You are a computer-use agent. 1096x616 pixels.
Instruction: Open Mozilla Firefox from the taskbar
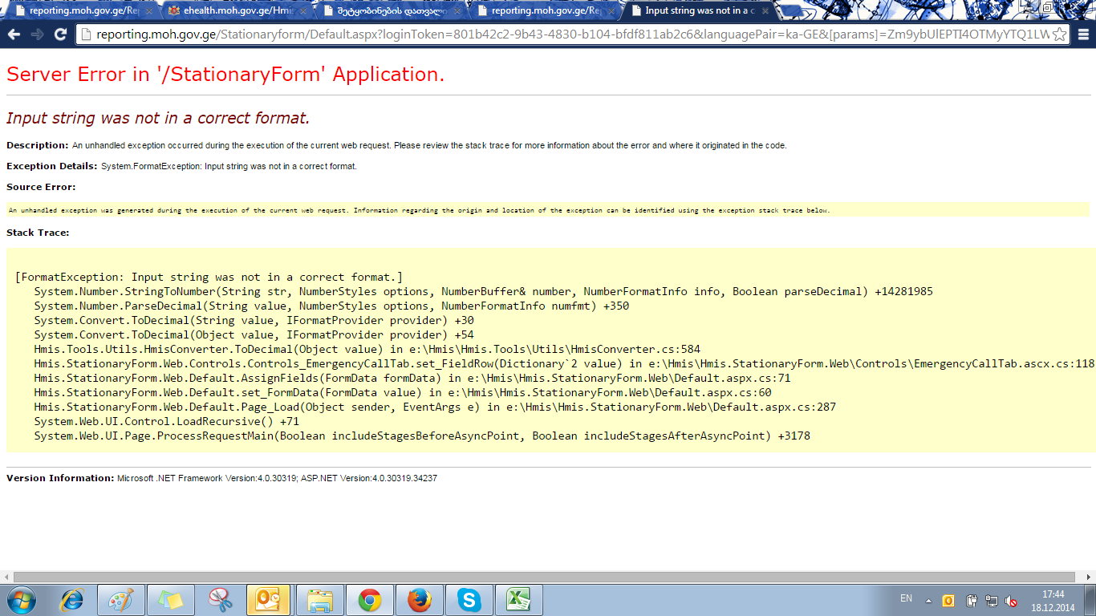click(419, 600)
